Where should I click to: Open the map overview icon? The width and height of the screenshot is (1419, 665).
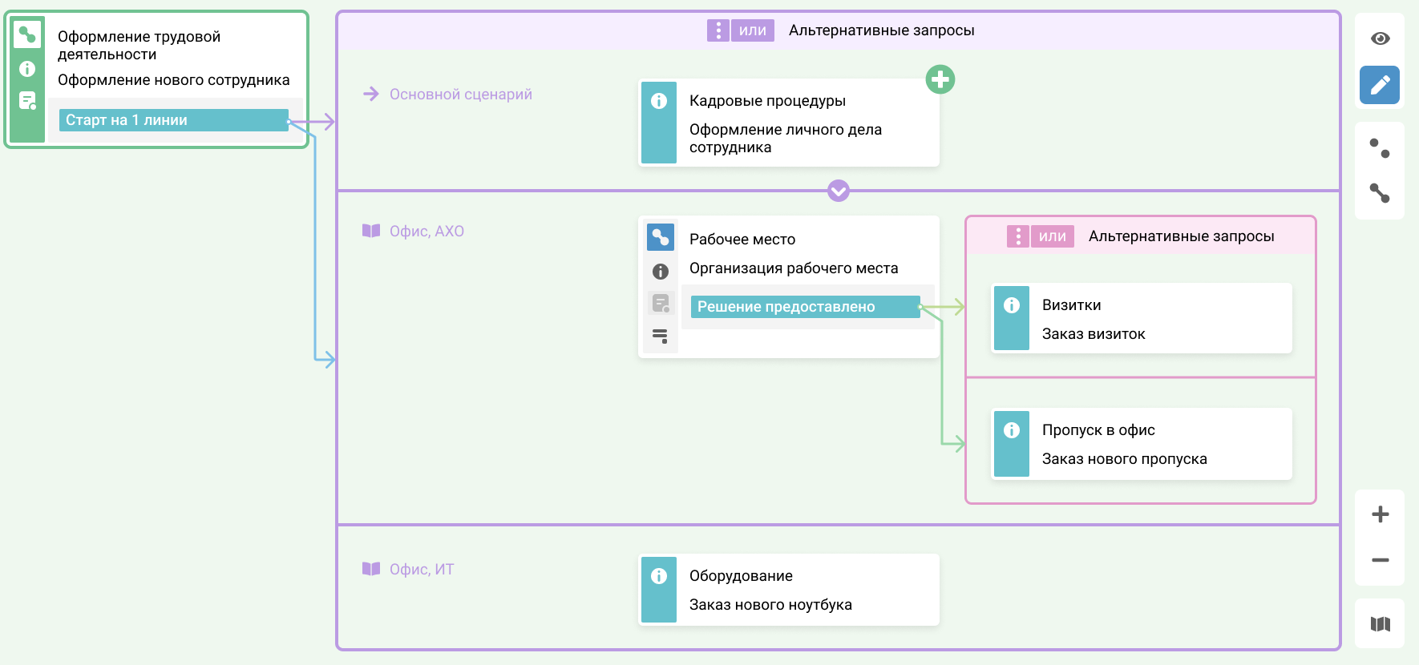[x=1380, y=624]
